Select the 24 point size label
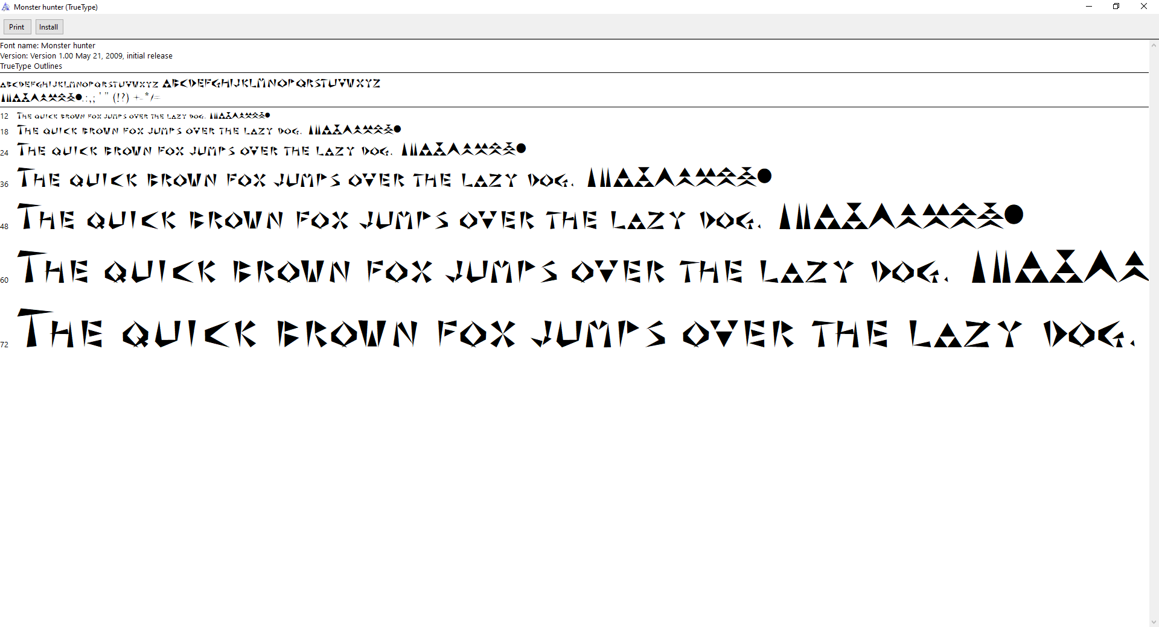Screen dimensions: 1159x627 (x=4, y=153)
